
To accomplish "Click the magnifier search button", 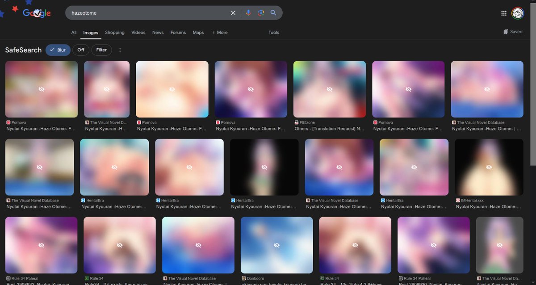I will pos(273,13).
